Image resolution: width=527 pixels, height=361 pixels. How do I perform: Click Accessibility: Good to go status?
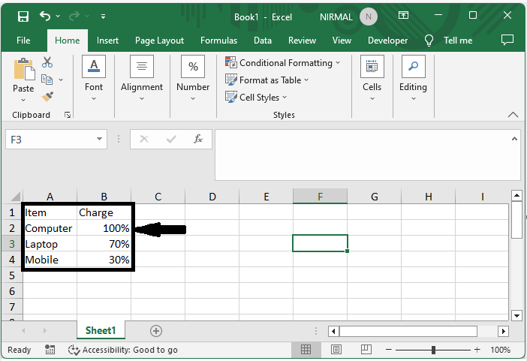pos(122,350)
